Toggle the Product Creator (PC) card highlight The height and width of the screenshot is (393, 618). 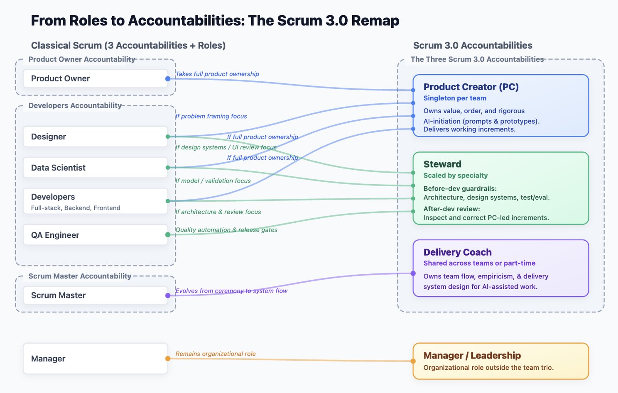[x=500, y=105]
